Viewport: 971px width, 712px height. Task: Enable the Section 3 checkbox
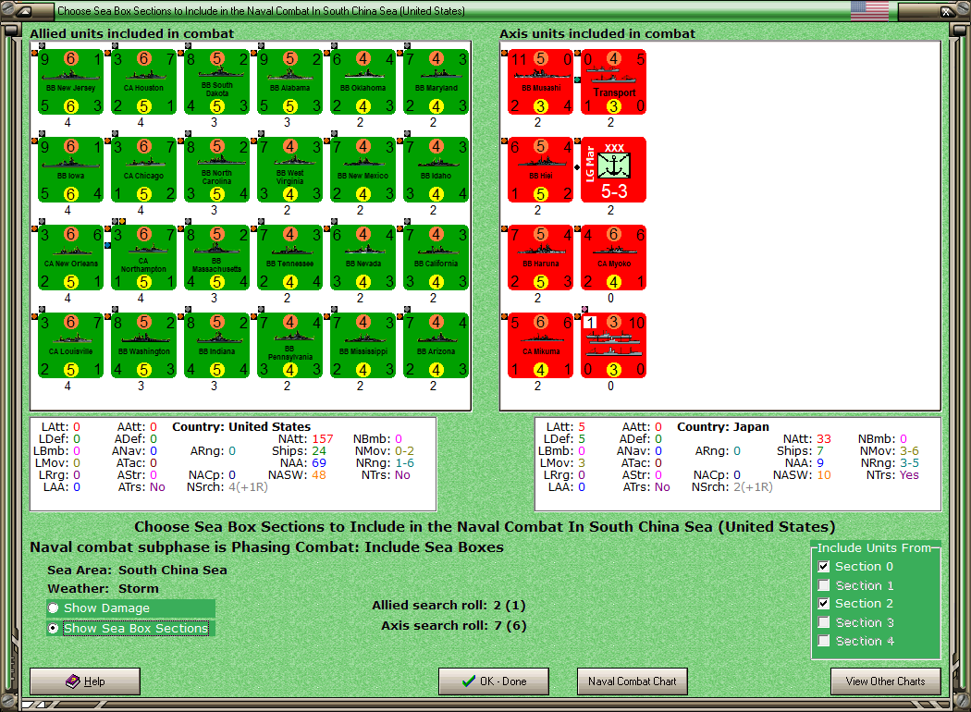tap(824, 622)
